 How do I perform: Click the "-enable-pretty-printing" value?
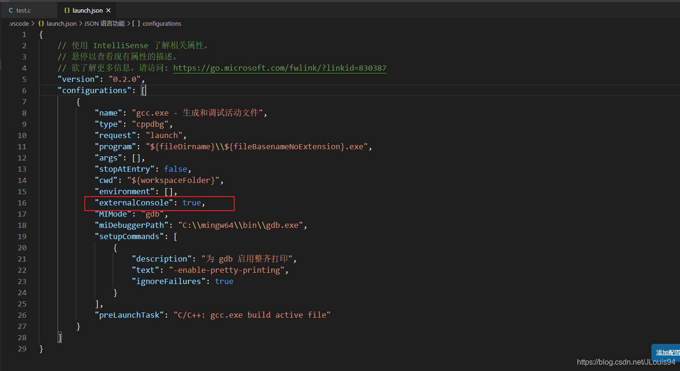click(227, 270)
